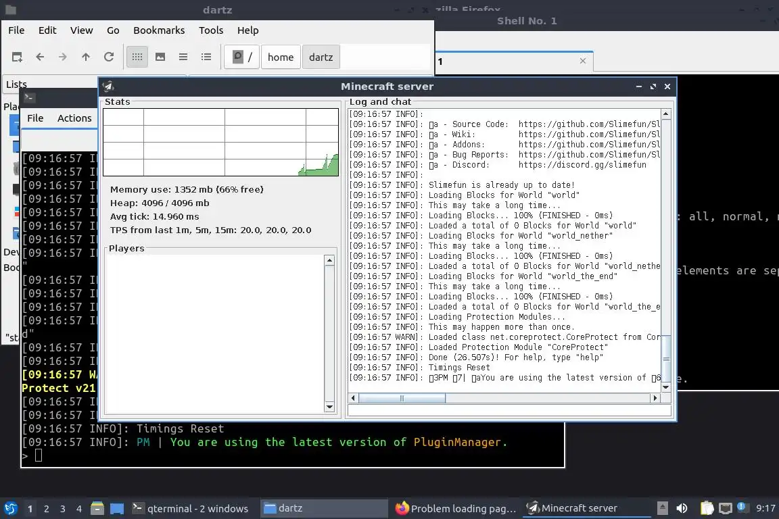Open the LXQt application menu
Image resolution: width=779 pixels, height=519 pixels.
tap(10, 508)
